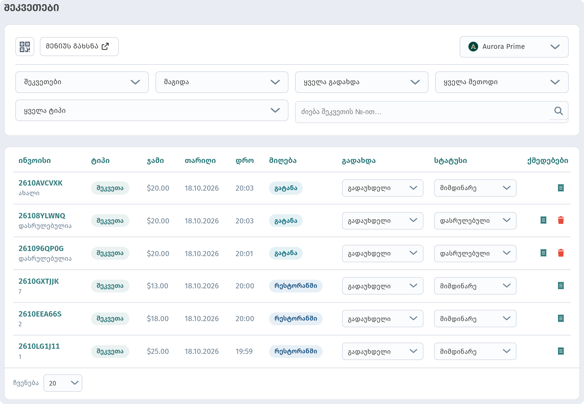Click რესტორანში badge of order 2610EEA66S

[x=296, y=319]
